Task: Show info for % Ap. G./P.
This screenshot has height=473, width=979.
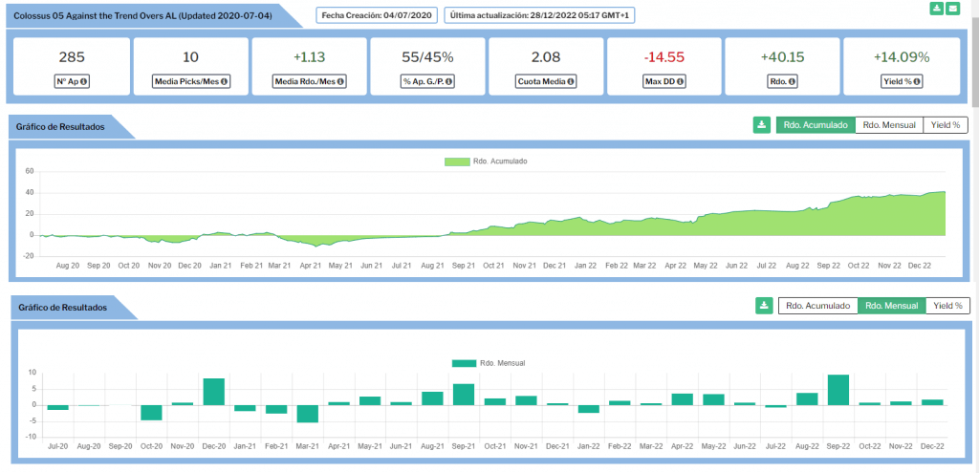Action: (x=449, y=82)
